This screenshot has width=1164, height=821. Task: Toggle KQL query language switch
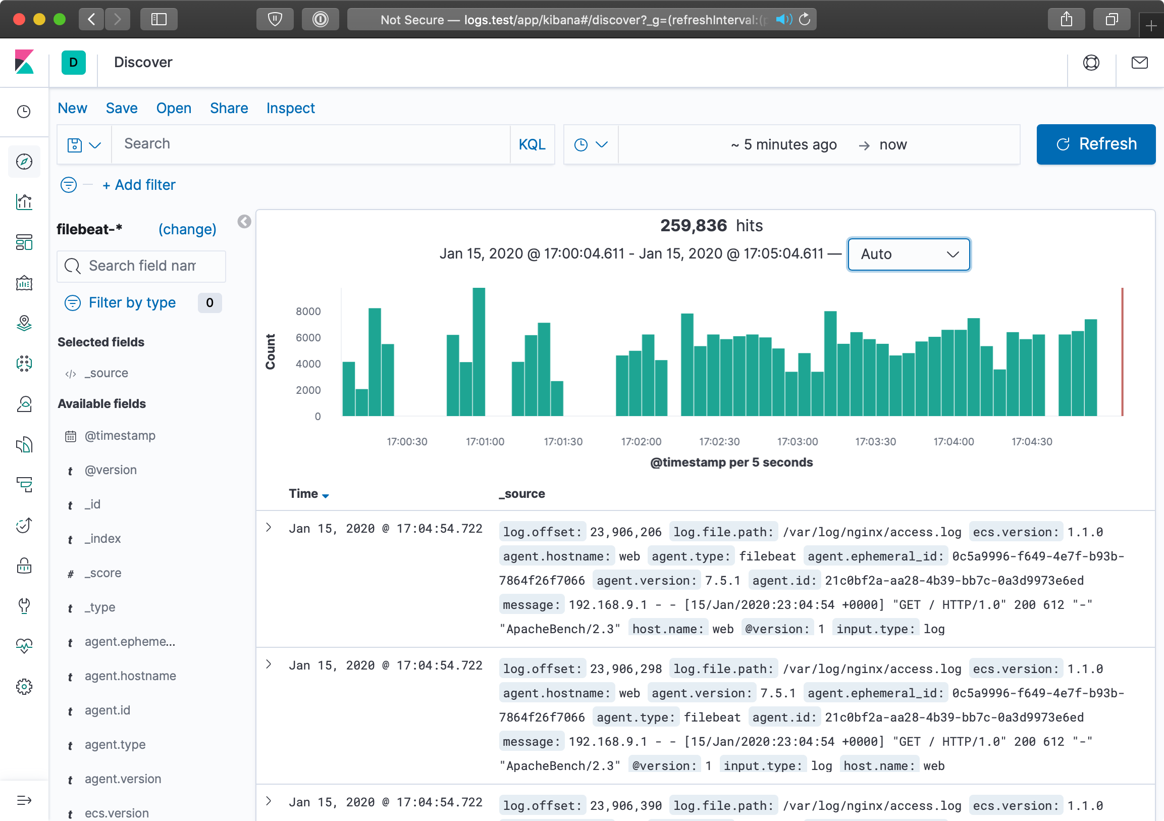[532, 144]
